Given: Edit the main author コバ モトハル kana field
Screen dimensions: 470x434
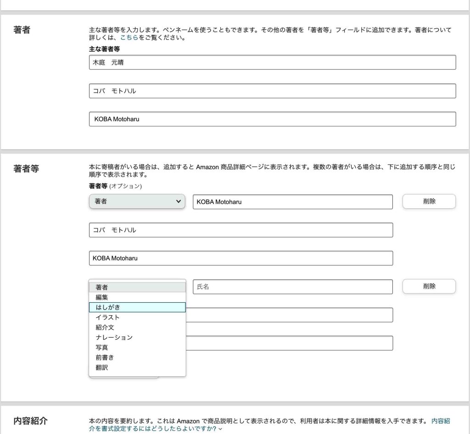Looking at the screenshot, I should [272, 91].
